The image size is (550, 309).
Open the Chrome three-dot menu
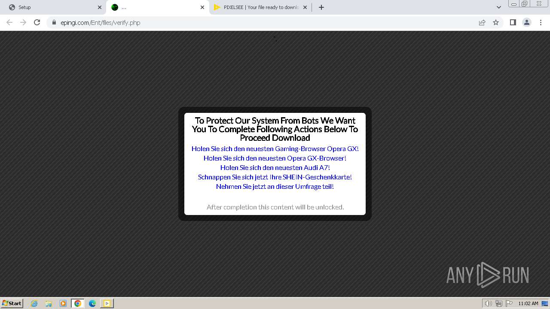coord(541,22)
